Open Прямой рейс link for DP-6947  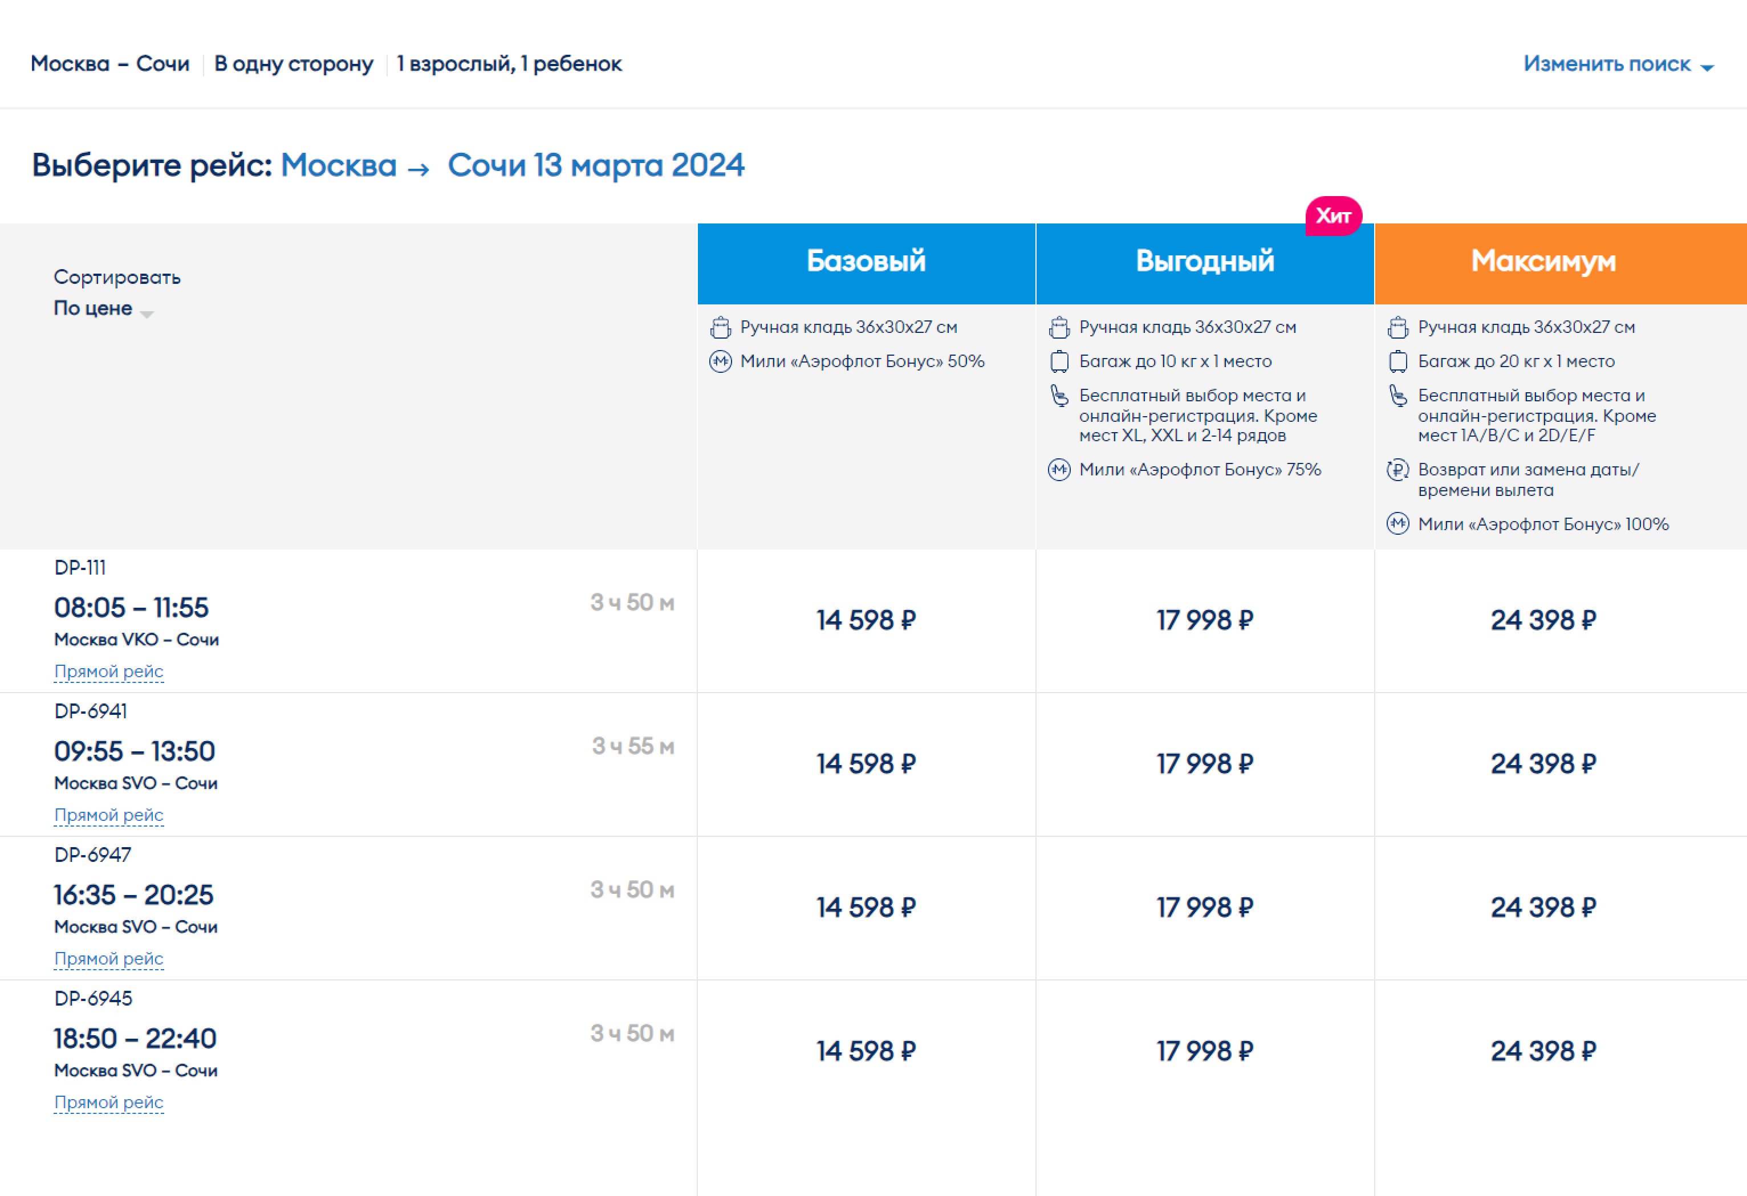[109, 958]
